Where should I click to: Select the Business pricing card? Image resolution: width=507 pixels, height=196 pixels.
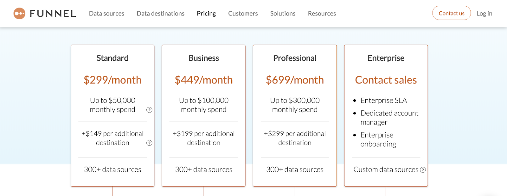(203, 115)
